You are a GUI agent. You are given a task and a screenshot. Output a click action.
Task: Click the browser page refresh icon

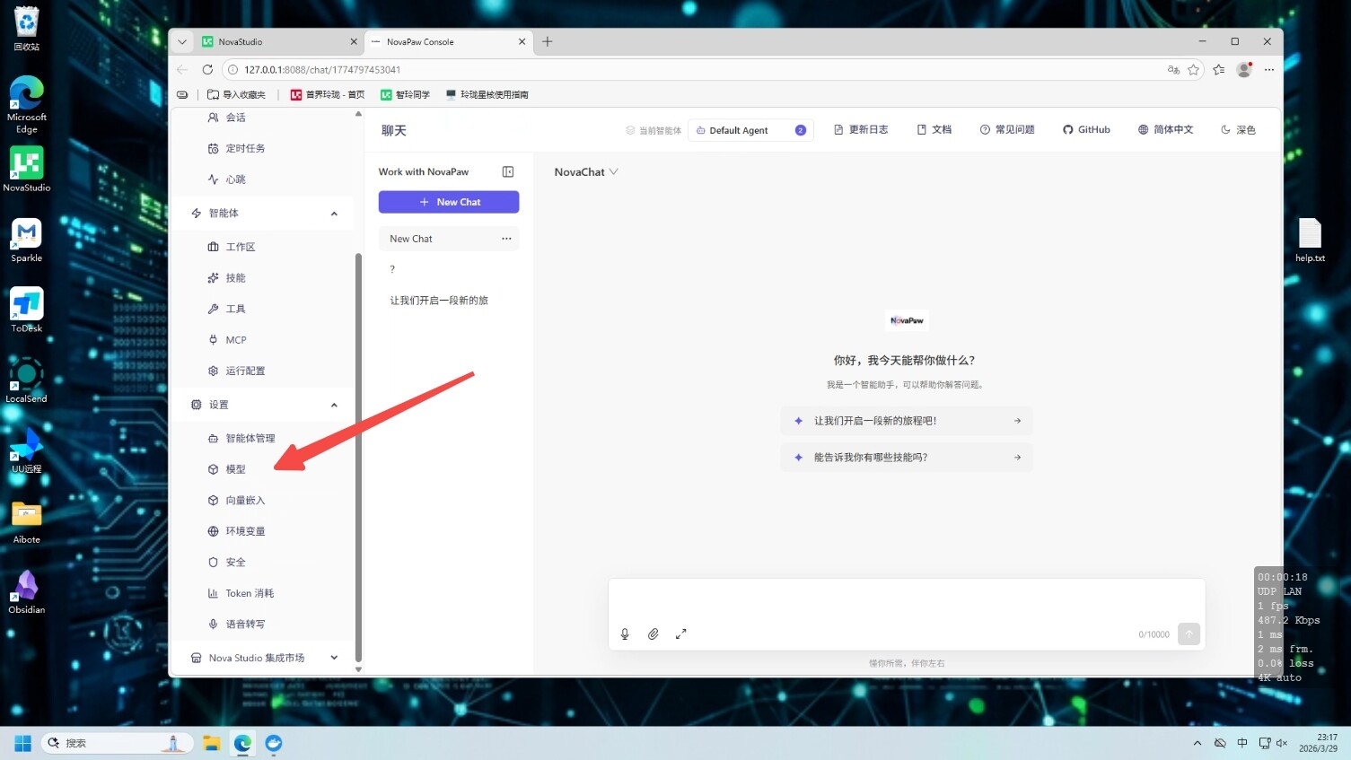[207, 70]
